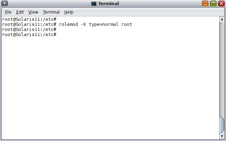This screenshot has height=141, width=226.
Task: Open the Edit menu
Action: click(x=20, y=12)
